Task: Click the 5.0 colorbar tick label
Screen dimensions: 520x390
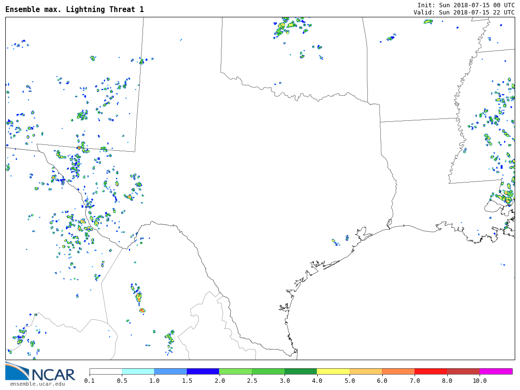Action: 350,381
